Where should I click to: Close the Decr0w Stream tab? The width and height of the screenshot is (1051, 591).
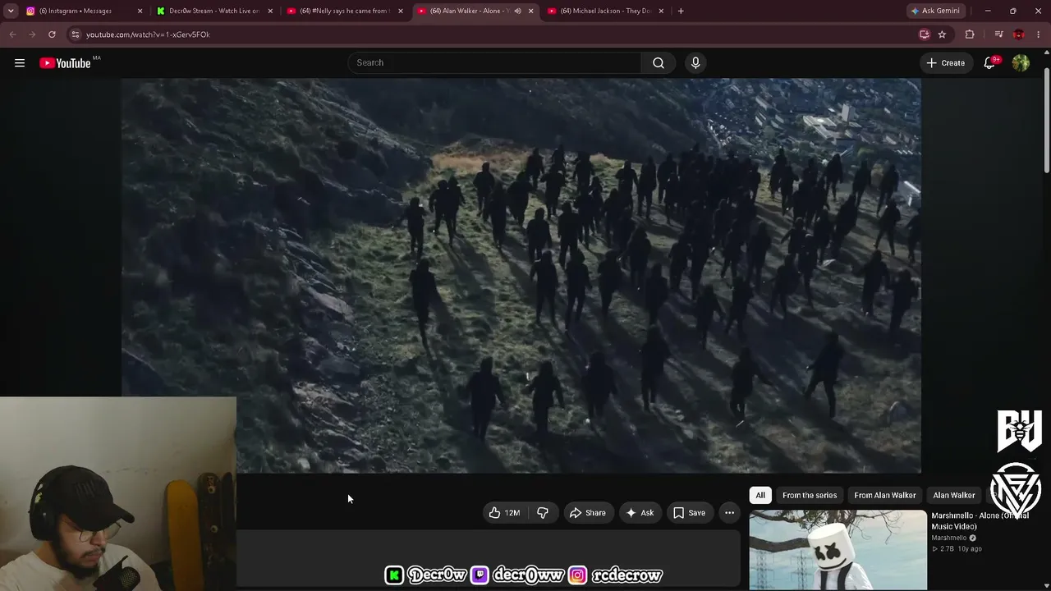[270, 11]
